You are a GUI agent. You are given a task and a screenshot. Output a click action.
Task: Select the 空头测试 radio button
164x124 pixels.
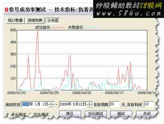point(30,115)
